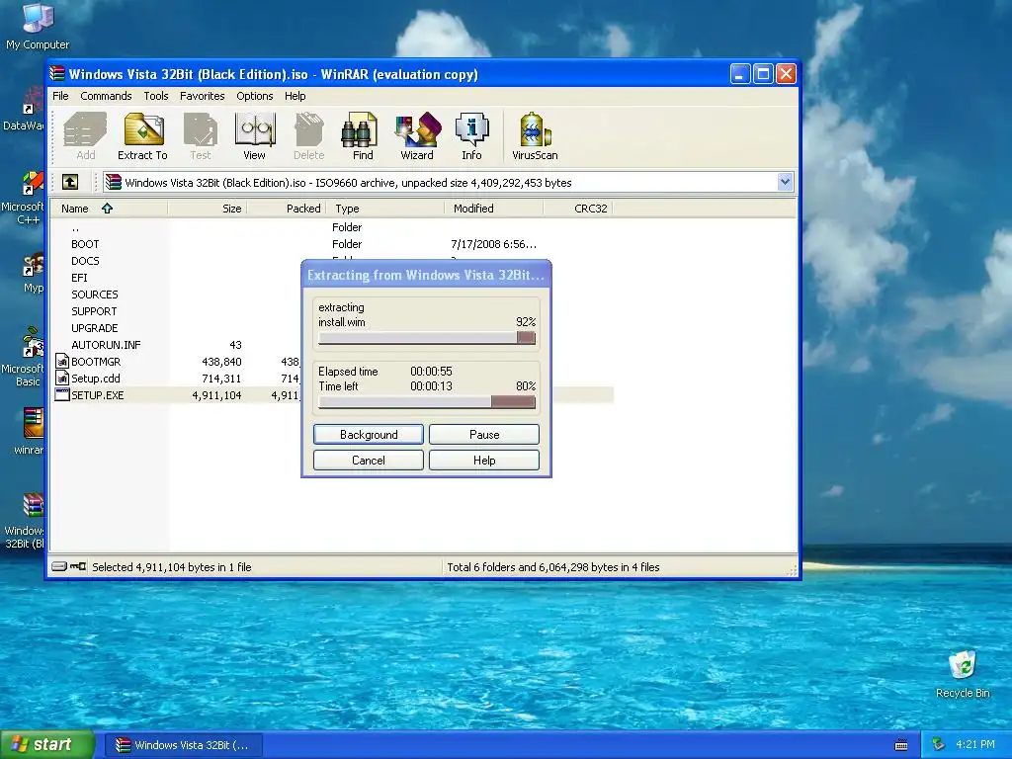The image size is (1012, 759).
Task: Click the total extraction progress bar
Action: [427, 401]
